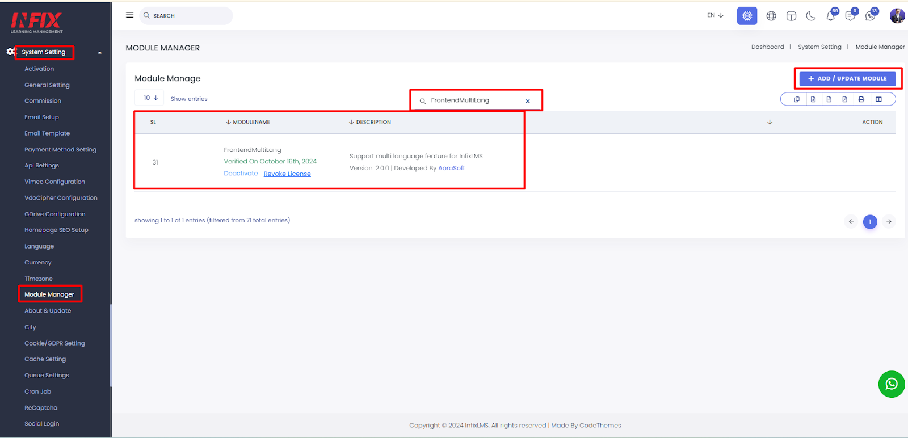Open notifications bell with 69 badge
This screenshot has height=438, width=908.
tap(831, 15)
